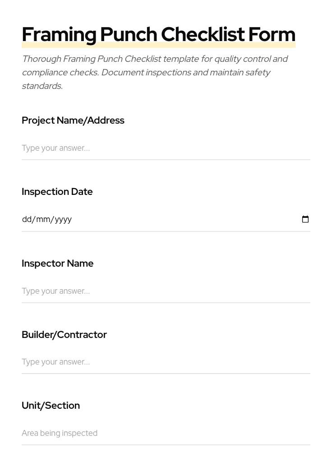
Task: Click the 'Inspection Date' question label
Action: (x=57, y=192)
